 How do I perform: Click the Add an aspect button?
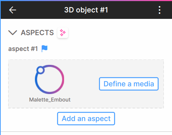tap(86, 119)
